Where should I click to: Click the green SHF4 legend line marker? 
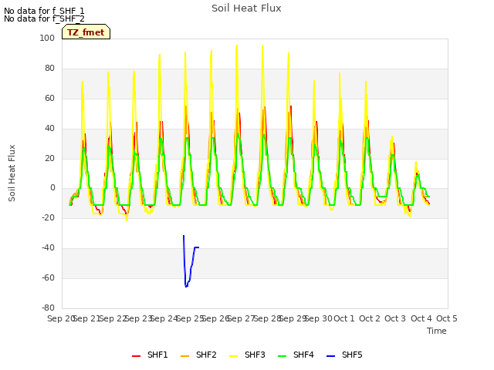283,356
